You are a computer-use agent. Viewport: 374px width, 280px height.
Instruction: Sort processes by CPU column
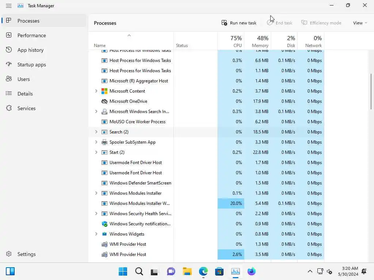(231, 41)
